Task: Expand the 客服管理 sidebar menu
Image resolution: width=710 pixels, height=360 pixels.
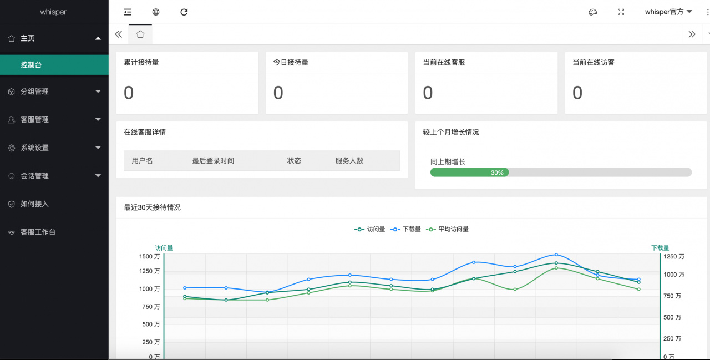Action: point(54,120)
